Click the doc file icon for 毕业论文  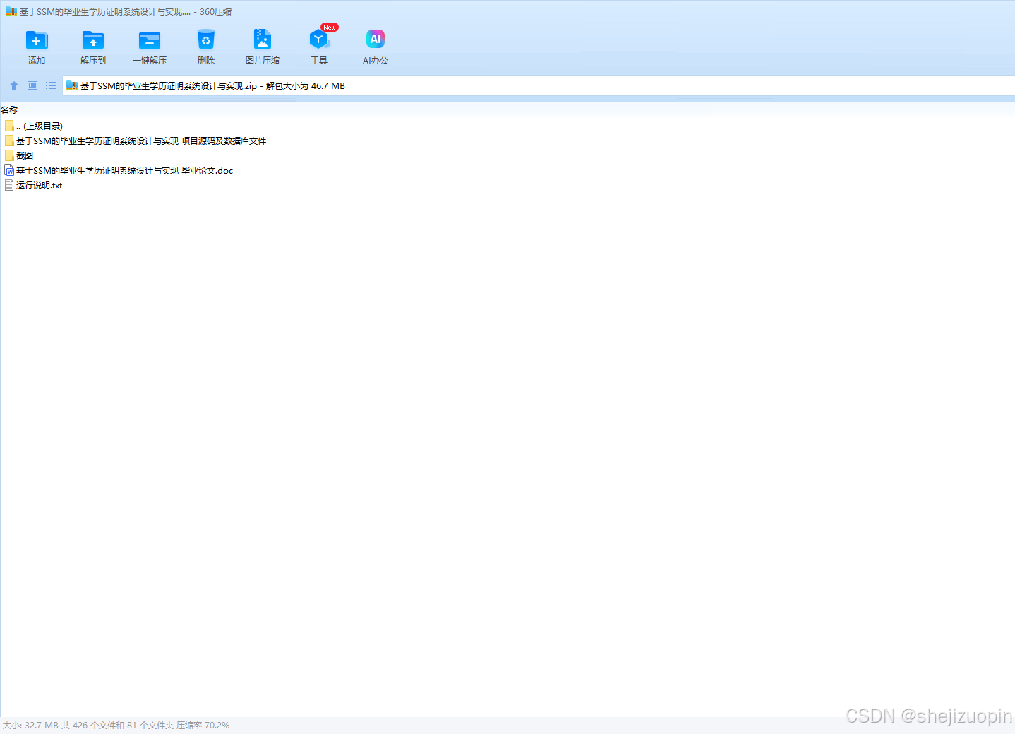[x=9, y=171]
